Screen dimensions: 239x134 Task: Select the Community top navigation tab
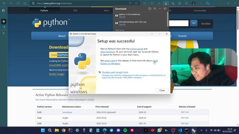tap(200, 10)
